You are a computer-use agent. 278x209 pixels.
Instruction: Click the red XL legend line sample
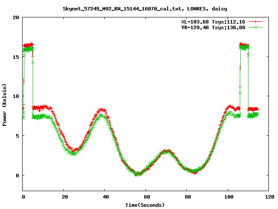point(255,22)
